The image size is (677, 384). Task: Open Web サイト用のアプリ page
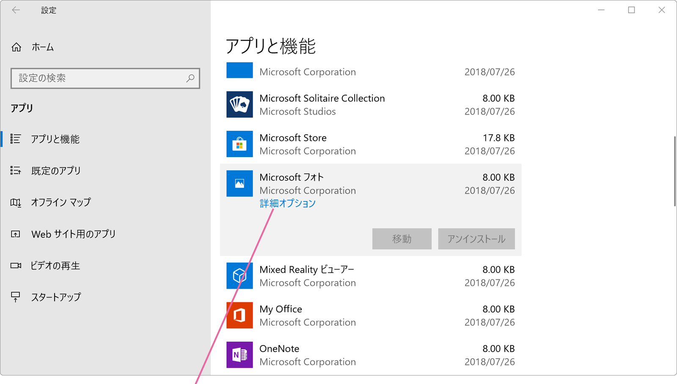74,234
